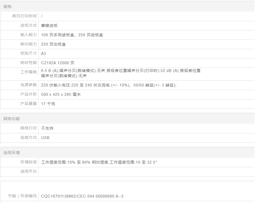Click the 网络打印 row label
This screenshot has width=255, height=203.
pos(29,128)
